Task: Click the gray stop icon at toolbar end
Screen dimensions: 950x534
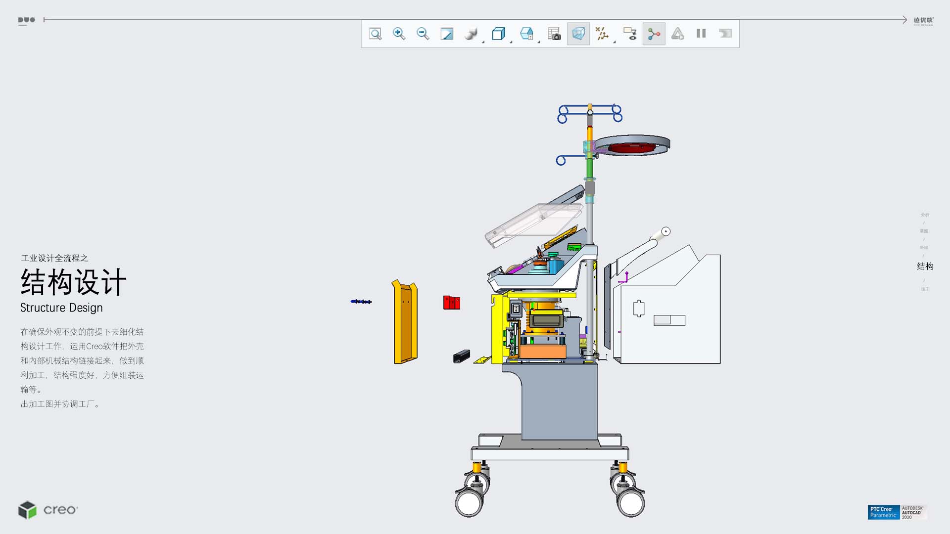Action: 725,34
